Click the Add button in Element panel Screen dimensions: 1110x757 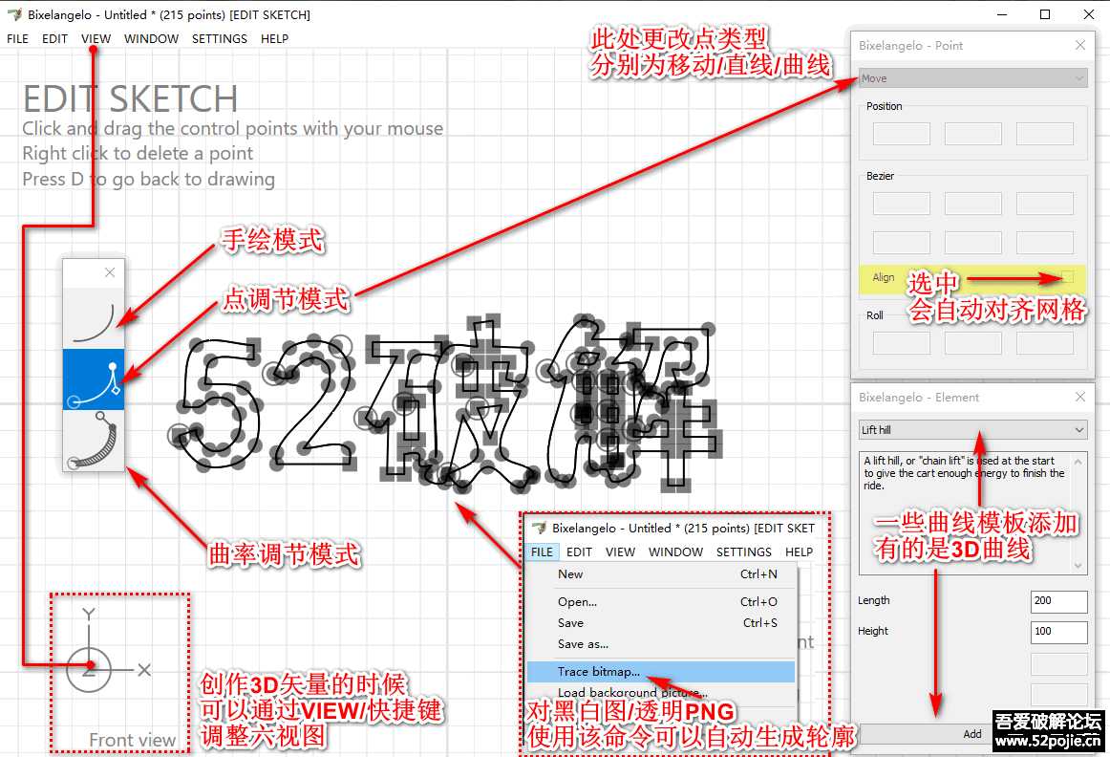(972, 734)
